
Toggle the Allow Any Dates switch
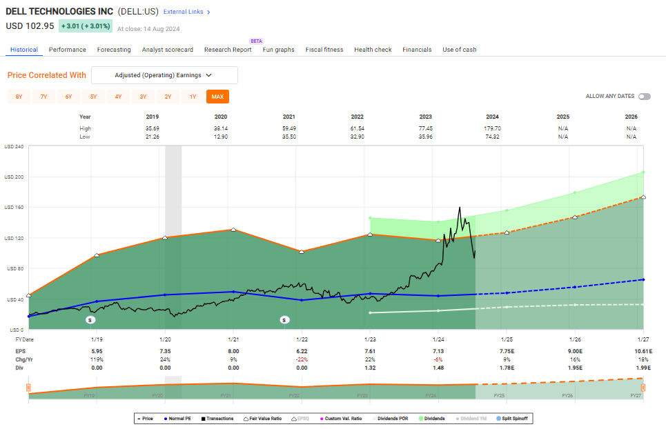pos(644,97)
